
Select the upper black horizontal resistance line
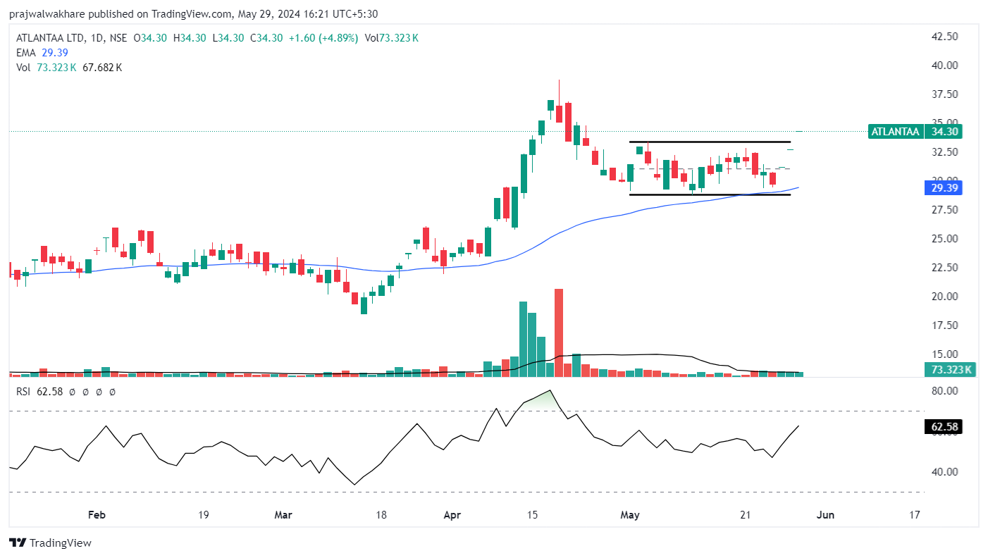tap(710, 142)
